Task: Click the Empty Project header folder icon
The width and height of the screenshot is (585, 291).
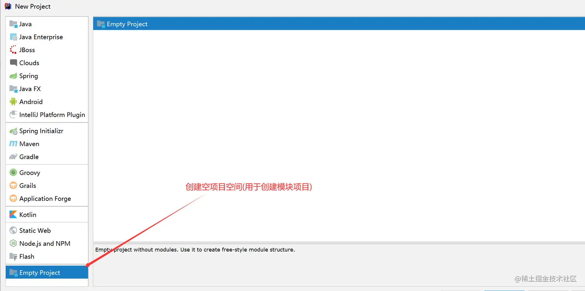Action: tap(101, 24)
